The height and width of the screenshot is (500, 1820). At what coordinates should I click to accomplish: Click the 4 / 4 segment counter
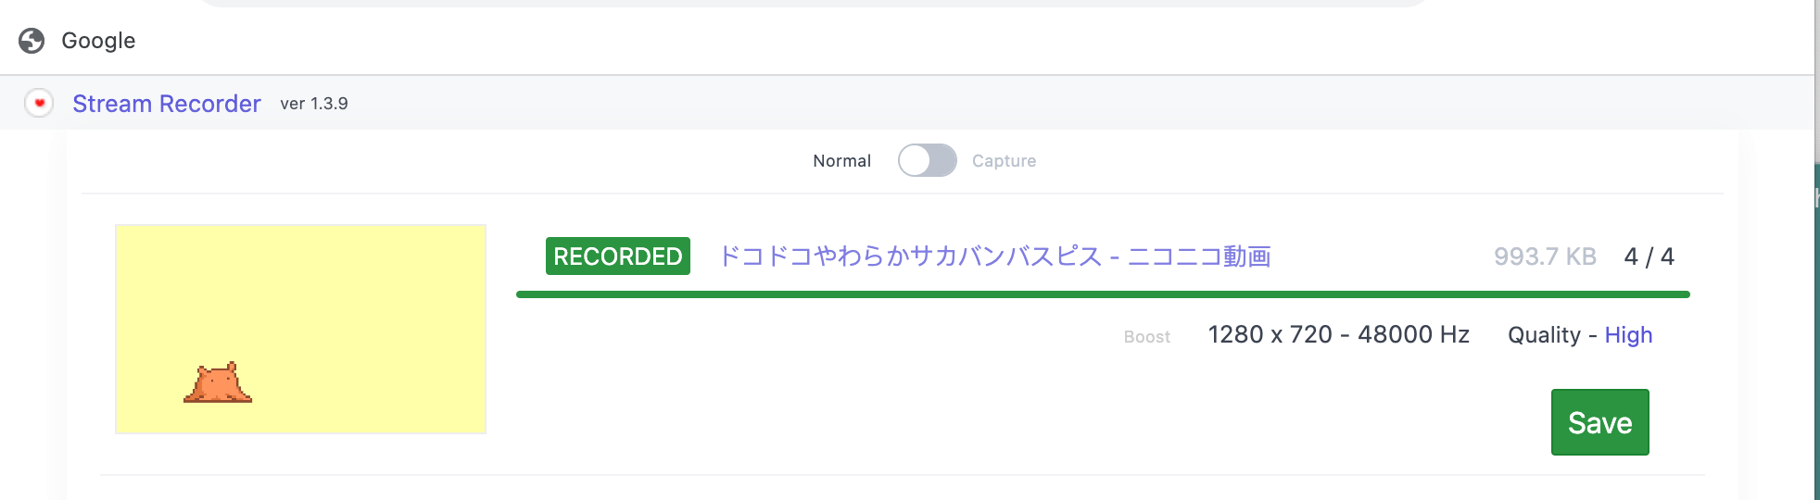(x=1649, y=256)
